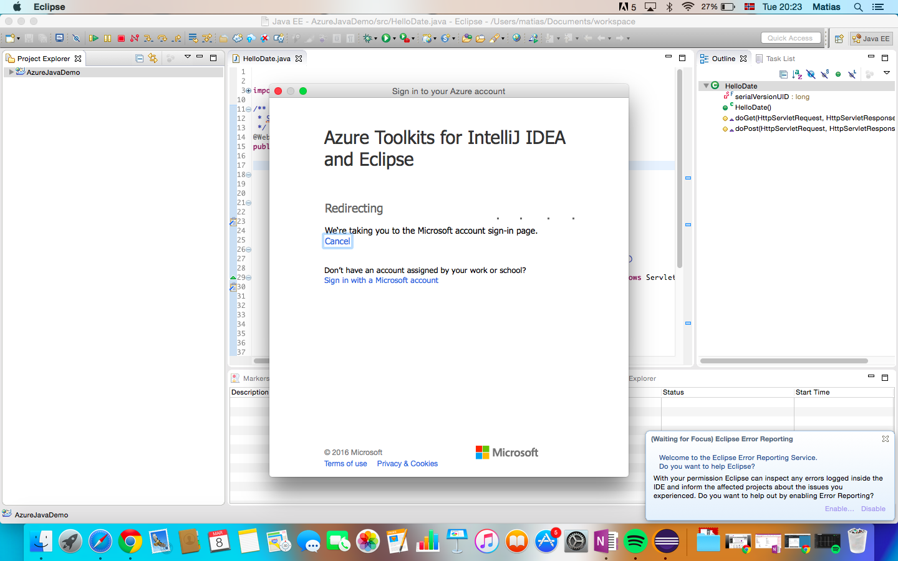898x561 pixels.
Task: Click the Step Into icon
Action: pos(148,38)
